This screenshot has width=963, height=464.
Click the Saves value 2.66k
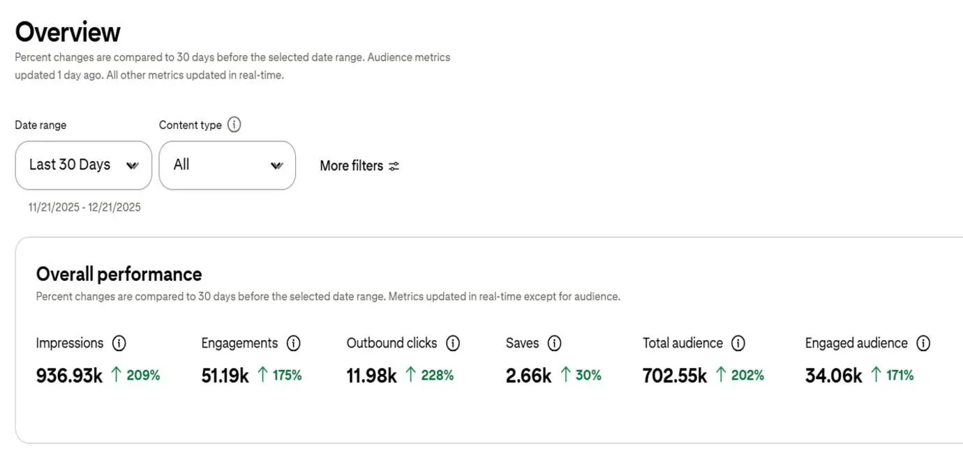tap(528, 376)
